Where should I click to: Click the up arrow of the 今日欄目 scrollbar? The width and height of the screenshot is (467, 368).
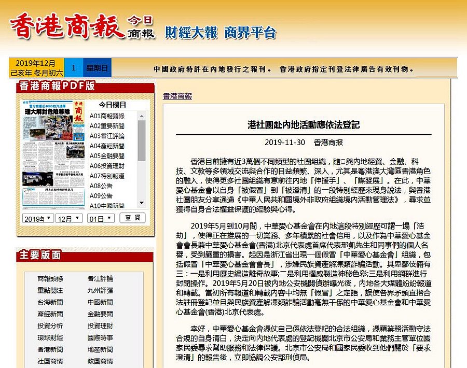(x=142, y=116)
